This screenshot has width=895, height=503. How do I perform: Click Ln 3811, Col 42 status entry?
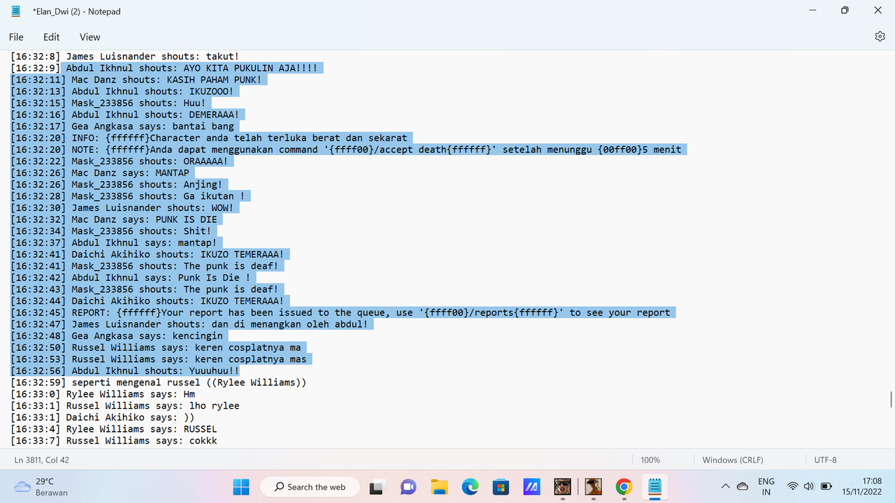(x=41, y=460)
